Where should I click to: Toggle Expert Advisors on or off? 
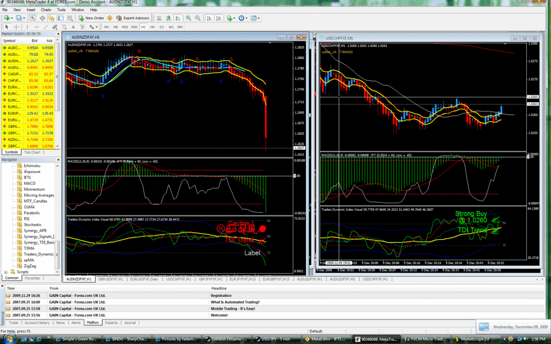[x=132, y=18]
